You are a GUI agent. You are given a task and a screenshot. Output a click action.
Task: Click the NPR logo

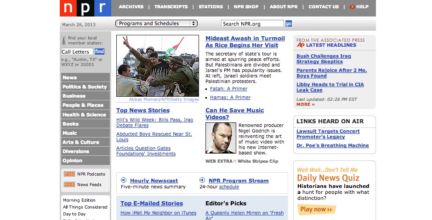[85, 8]
